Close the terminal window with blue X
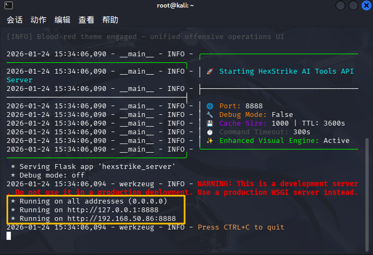The height and width of the screenshot is (255, 373). pyautogui.click(x=366, y=5)
